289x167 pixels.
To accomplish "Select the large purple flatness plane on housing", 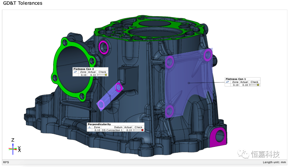I will (188, 83).
